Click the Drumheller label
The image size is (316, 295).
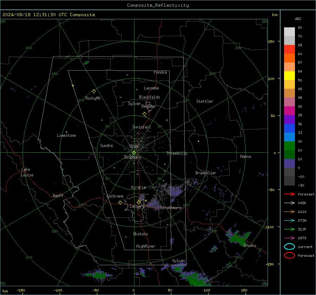[x=206, y=173]
